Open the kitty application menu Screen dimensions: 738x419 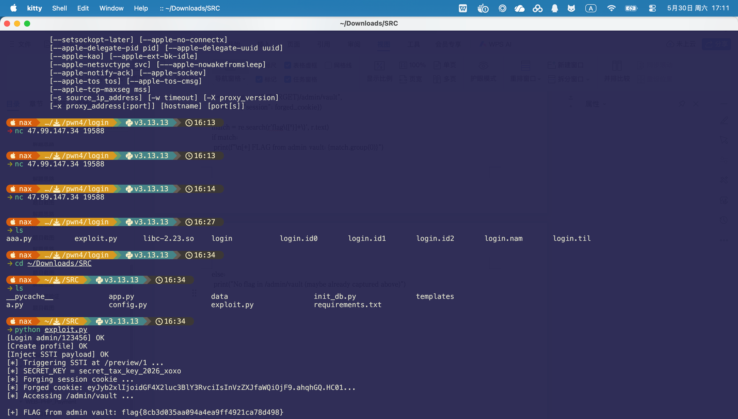coord(35,8)
